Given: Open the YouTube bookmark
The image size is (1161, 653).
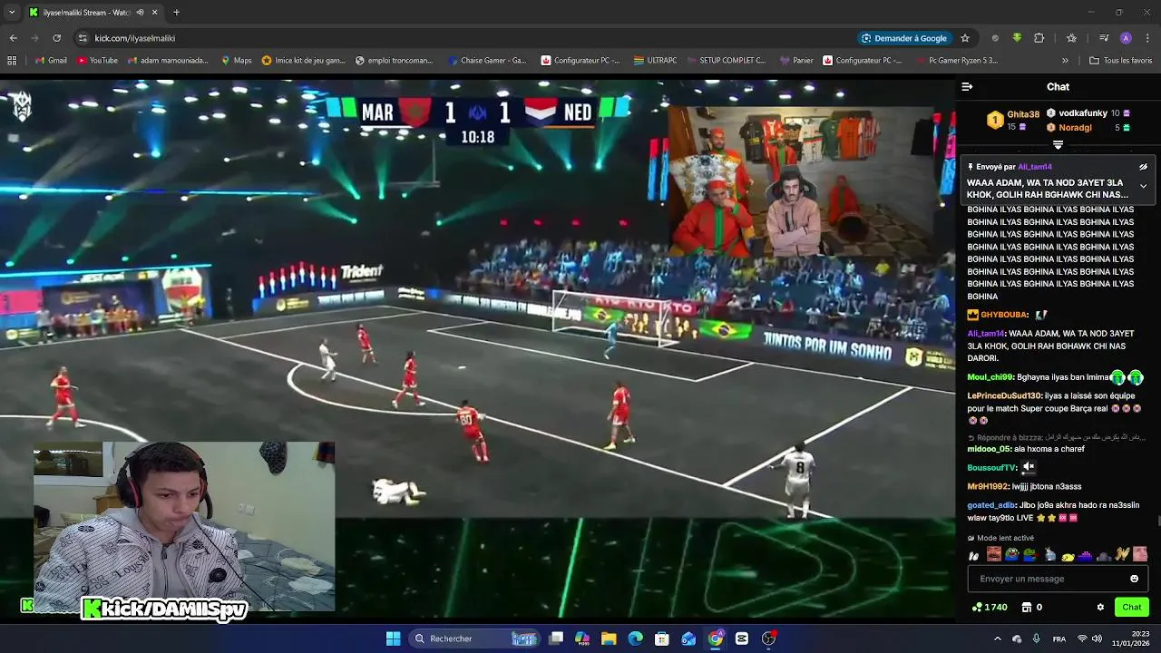Looking at the screenshot, I should pos(97,61).
